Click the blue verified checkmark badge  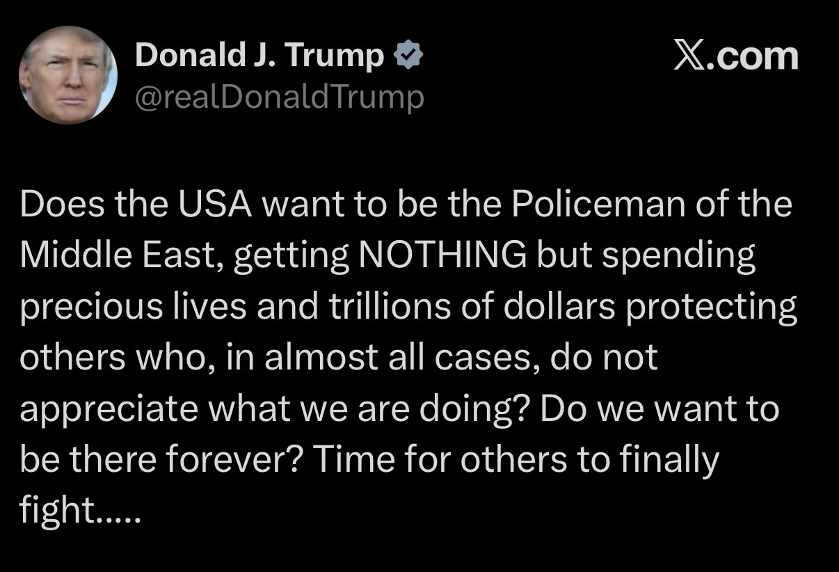[407, 56]
